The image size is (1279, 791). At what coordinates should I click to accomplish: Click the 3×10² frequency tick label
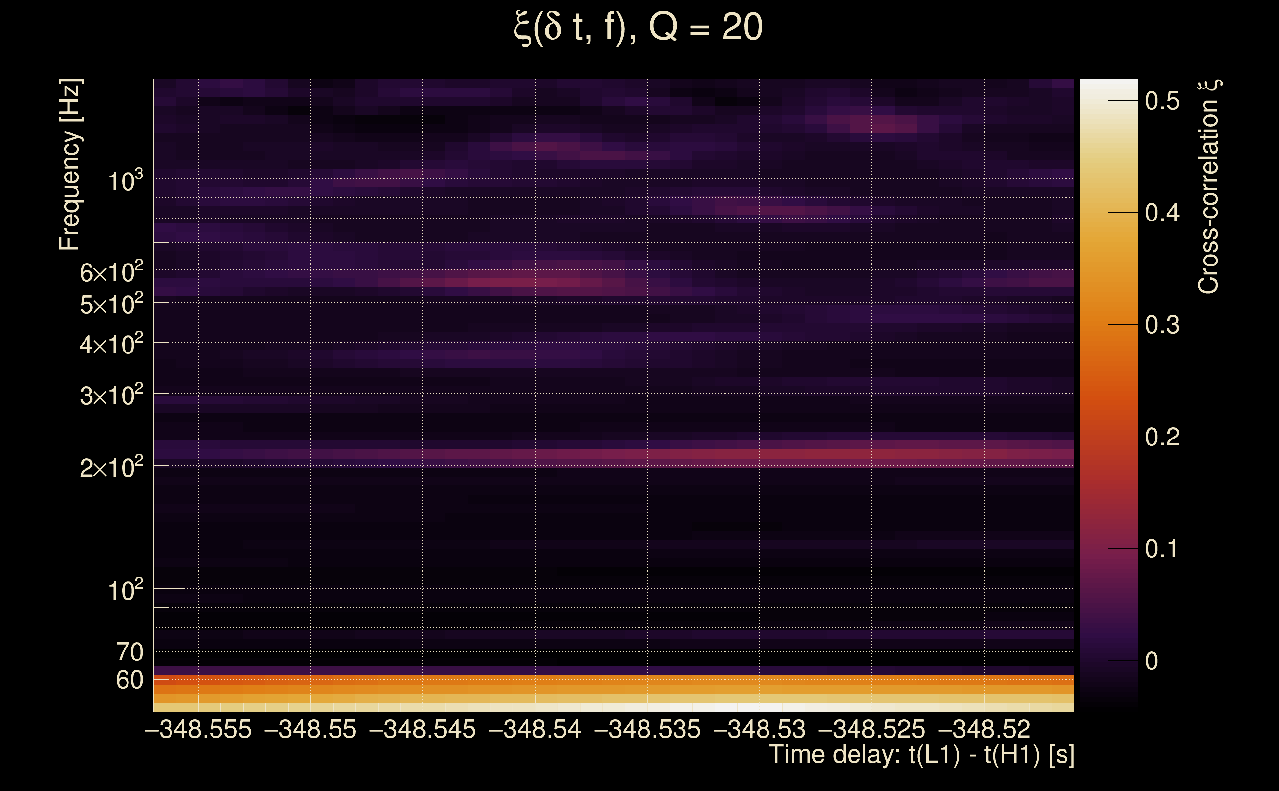111,395
